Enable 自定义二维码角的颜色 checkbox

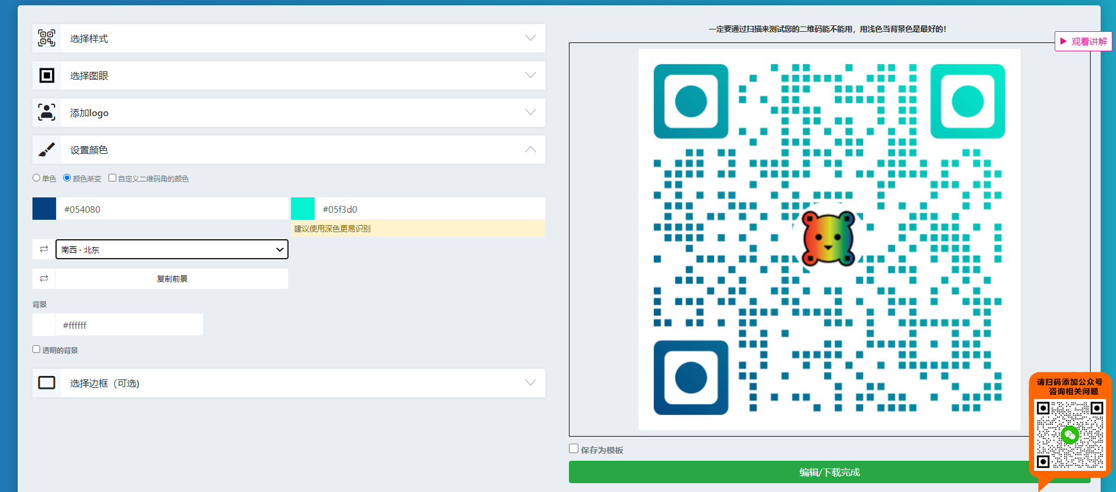112,178
